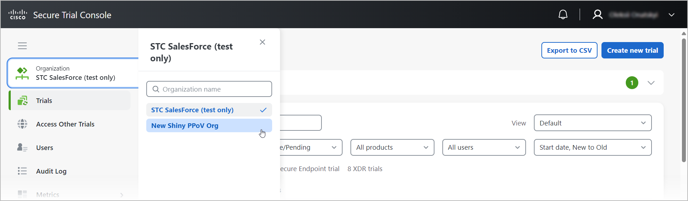Expand the user account menu chevron
The image size is (688, 201).
(672, 15)
